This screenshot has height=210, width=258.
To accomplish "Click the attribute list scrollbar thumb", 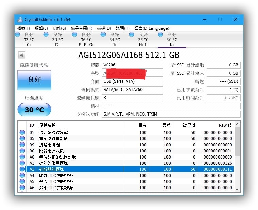I will click(237, 142).
